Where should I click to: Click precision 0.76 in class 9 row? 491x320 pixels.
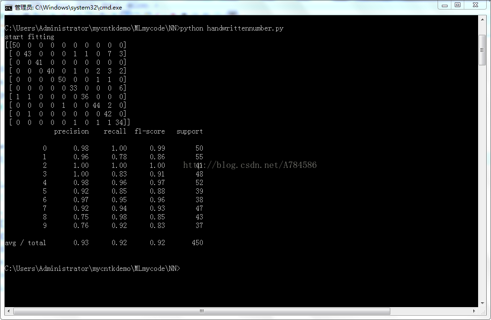[81, 226]
